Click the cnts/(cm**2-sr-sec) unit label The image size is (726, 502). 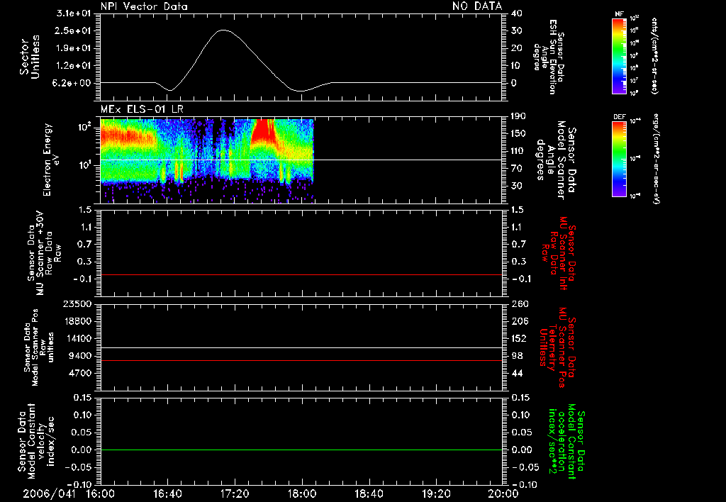(654, 56)
